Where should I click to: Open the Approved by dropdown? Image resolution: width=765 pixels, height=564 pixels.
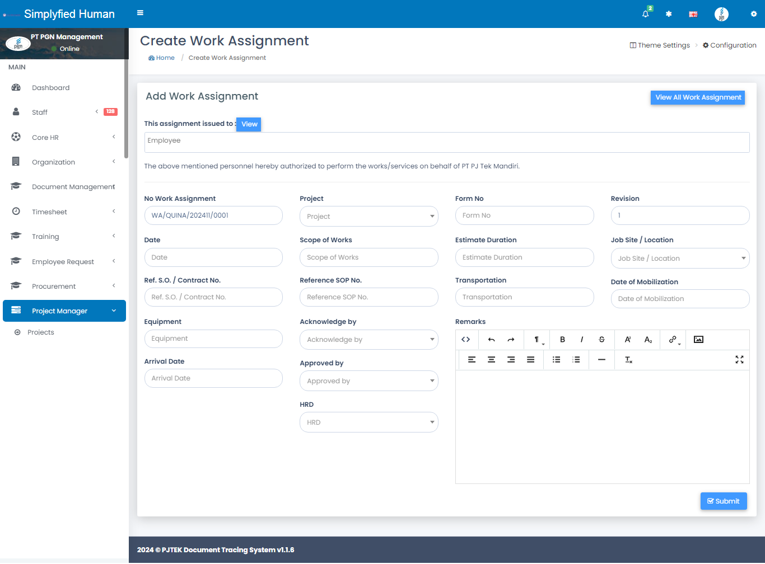coord(368,381)
